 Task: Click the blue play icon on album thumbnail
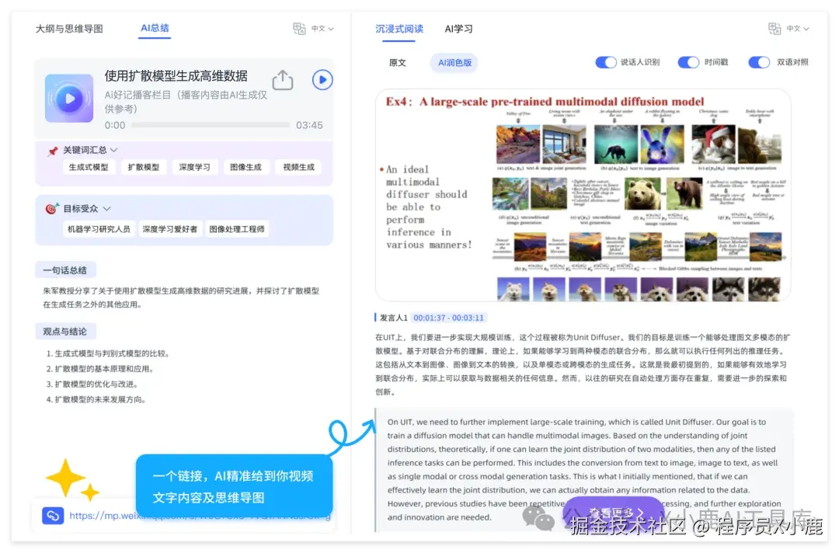68,99
